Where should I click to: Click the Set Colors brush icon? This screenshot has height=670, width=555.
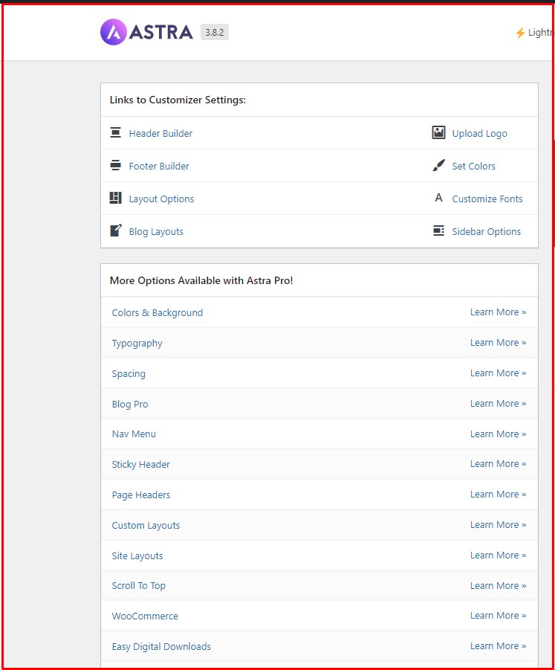coord(438,165)
